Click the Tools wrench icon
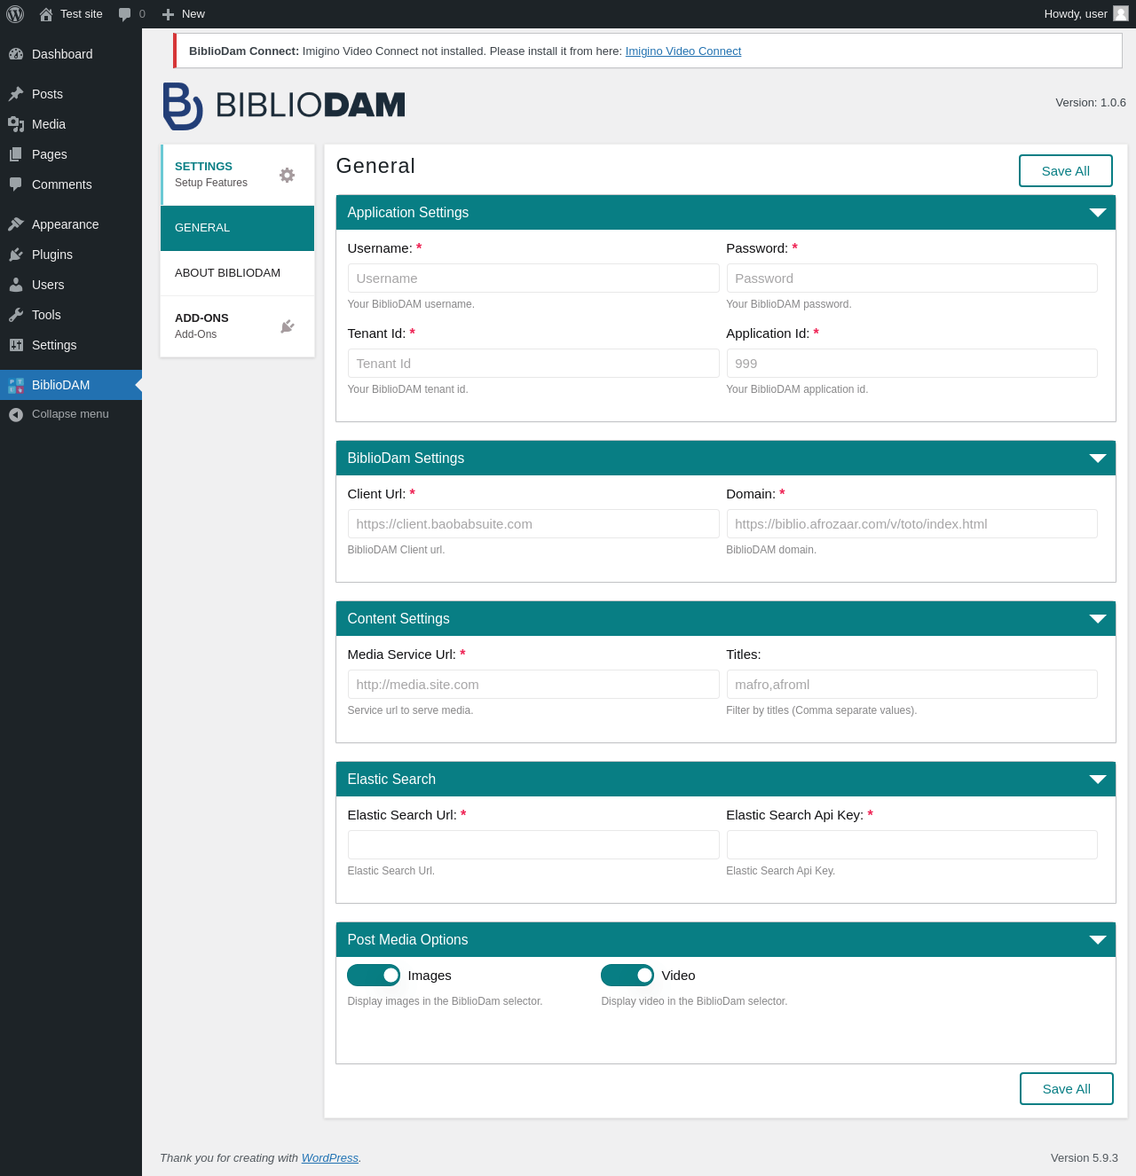Image resolution: width=1136 pixels, height=1176 pixels. click(x=16, y=315)
